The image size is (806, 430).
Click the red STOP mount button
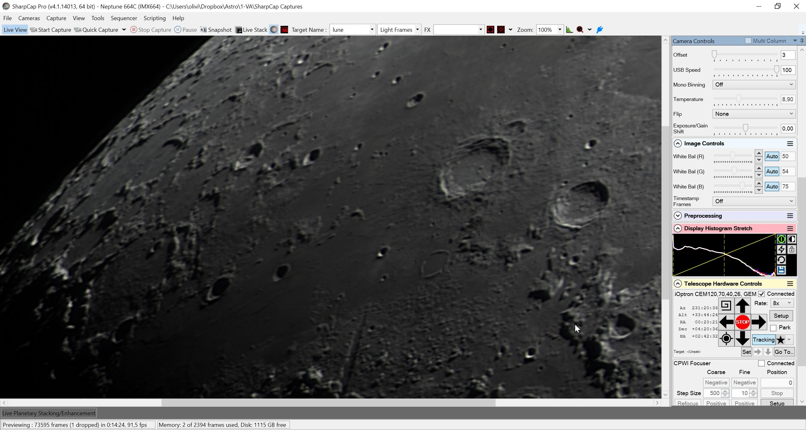point(742,322)
